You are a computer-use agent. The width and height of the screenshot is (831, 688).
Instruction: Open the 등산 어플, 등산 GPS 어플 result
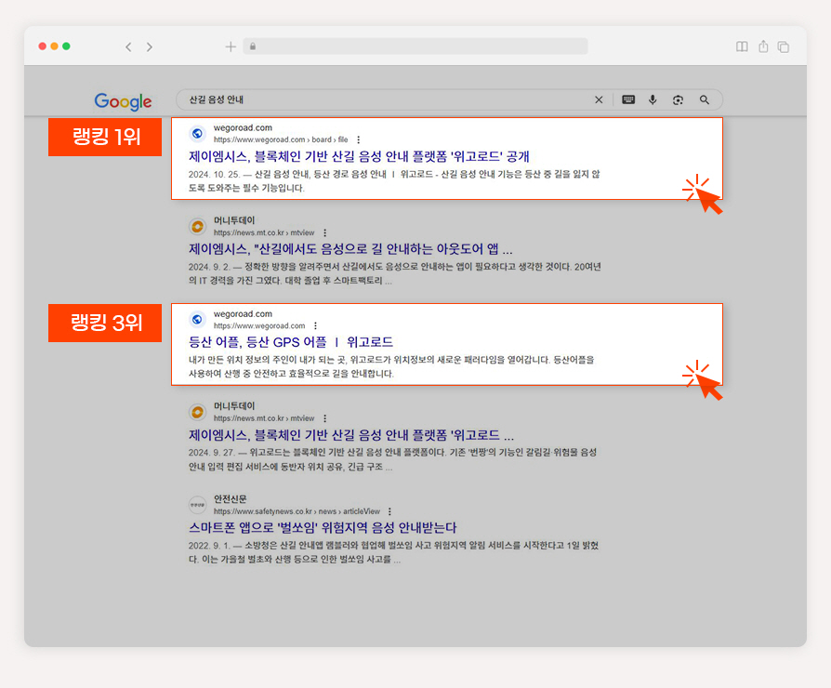click(291, 342)
